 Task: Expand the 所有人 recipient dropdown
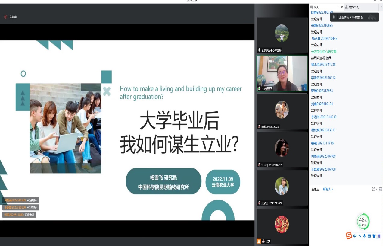tap(328, 189)
